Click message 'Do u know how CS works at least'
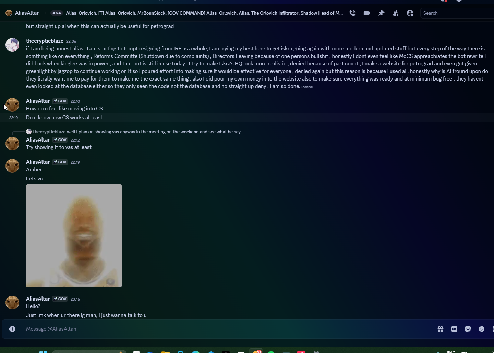Image resolution: width=494 pixels, height=353 pixels. pyautogui.click(x=64, y=118)
